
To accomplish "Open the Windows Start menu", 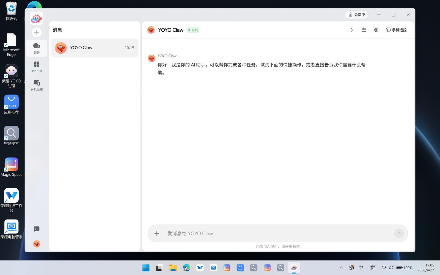I will click(146, 268).
